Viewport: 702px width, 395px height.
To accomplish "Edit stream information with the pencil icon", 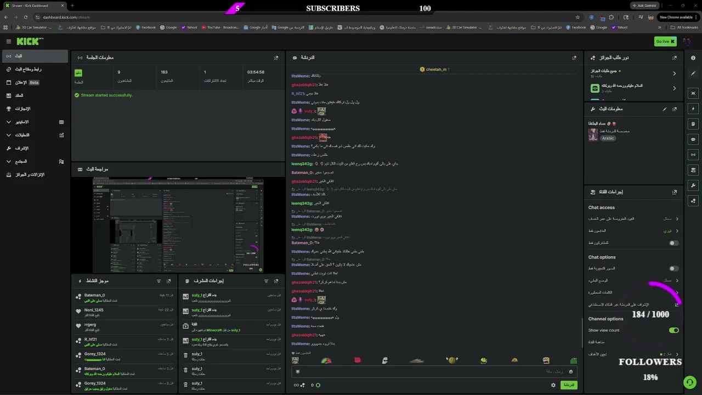I will point(664,109).
